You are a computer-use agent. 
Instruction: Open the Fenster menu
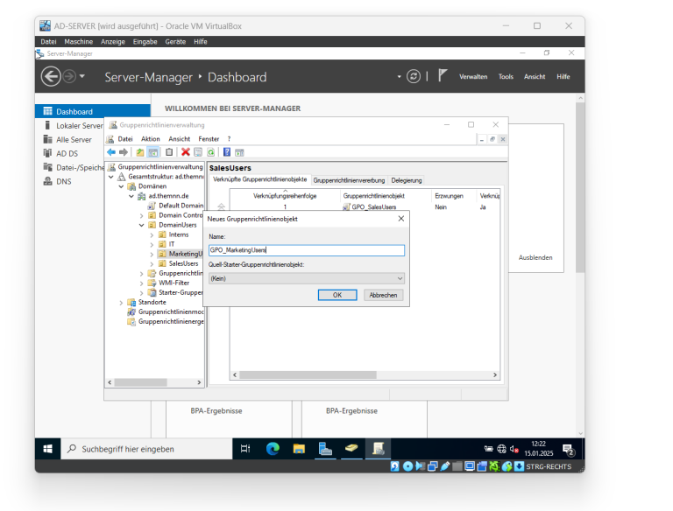point(209,139)
